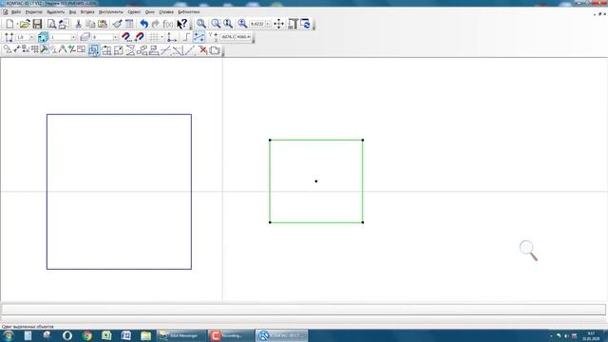Open the Библиотеки menu
Image resolution: width=608 pixels, height=342 pixels.
tap(189, 12)
